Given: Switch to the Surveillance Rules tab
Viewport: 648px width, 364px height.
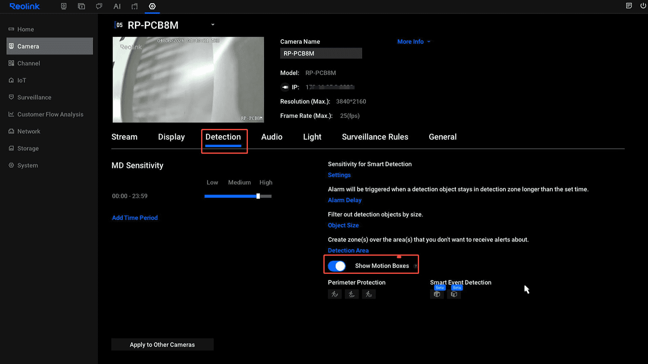Looking at the screenshot, I should click(x=375, y=137).
